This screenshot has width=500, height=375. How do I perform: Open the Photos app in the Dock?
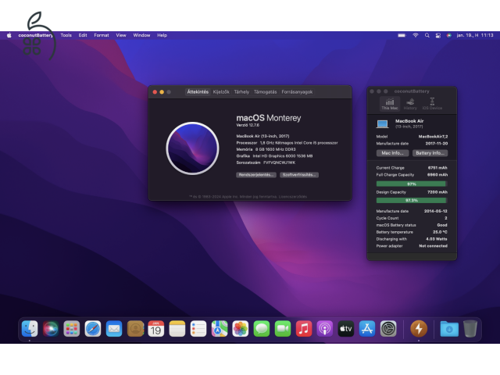[241, 329]
